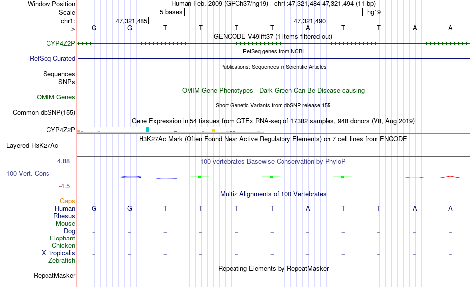This screenshot has height=287, width=470.
Task: Select the Mouse species row label
Action: point(65,224)
